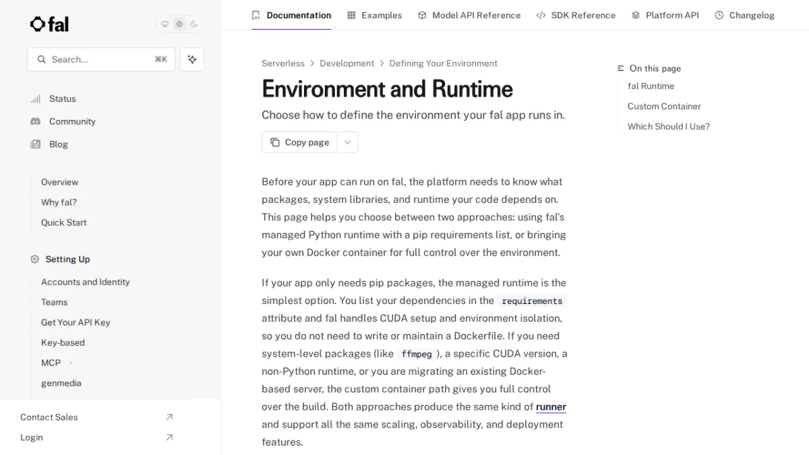This screenshot has height=455, width=809.
Task: Click the Login link
Action: [31, 437]
